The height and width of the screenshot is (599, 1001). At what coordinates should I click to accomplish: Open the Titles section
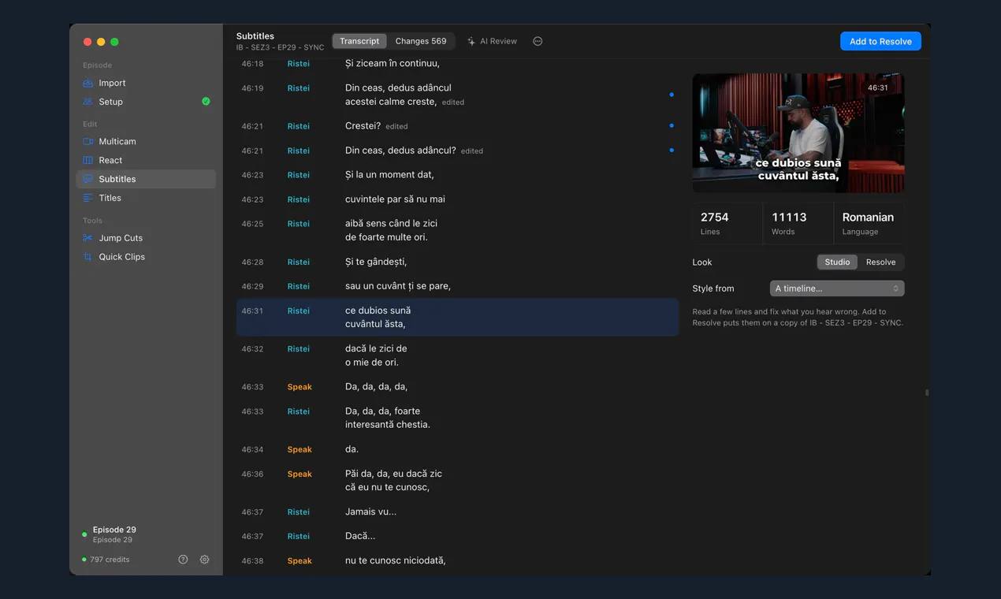146,198
